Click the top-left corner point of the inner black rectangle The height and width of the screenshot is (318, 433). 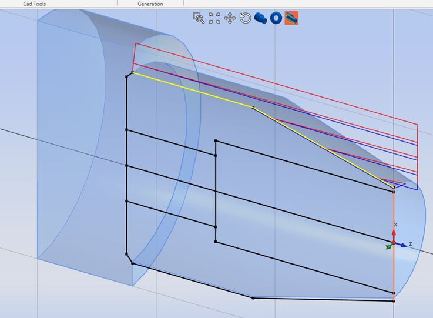pos(216,141)
